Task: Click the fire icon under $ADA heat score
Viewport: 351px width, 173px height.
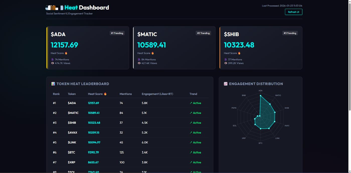Action: pyautogui.click(x=66, y=53)
